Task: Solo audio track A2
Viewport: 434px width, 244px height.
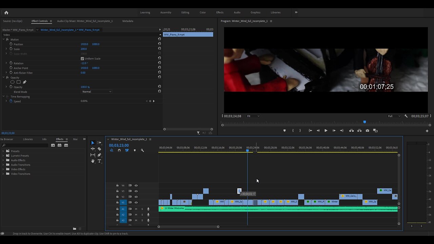Action: (x=142, y=215)
